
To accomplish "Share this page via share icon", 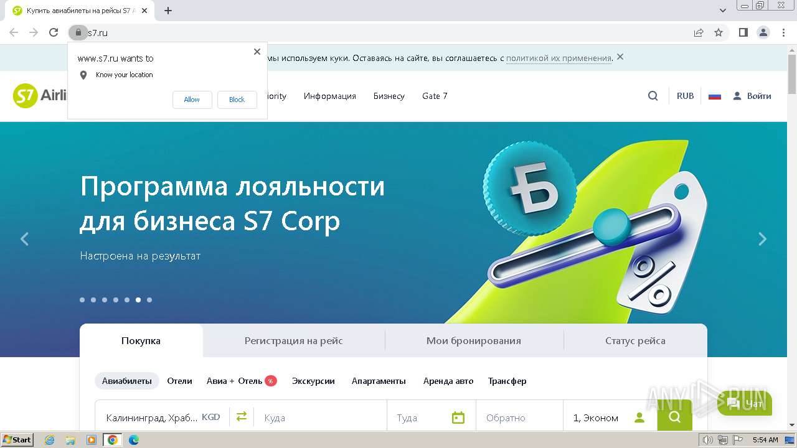I will tap(699, 32).
